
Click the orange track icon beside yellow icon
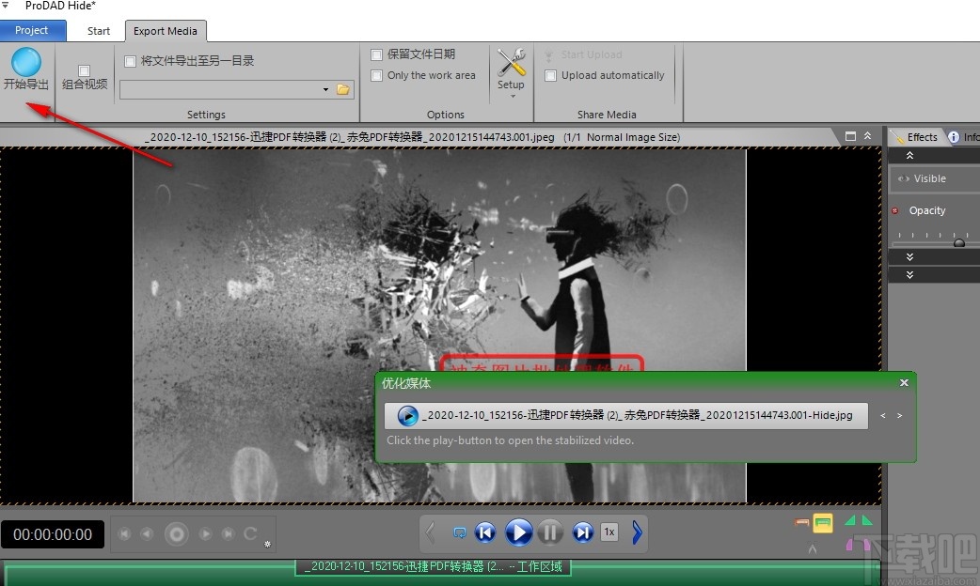(801, 522)
